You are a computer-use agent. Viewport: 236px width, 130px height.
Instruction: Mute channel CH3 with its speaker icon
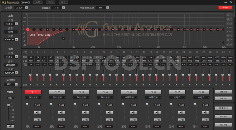point(85,112)
